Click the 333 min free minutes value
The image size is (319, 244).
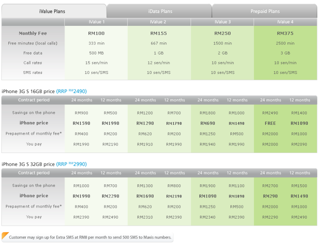(96, 43)
